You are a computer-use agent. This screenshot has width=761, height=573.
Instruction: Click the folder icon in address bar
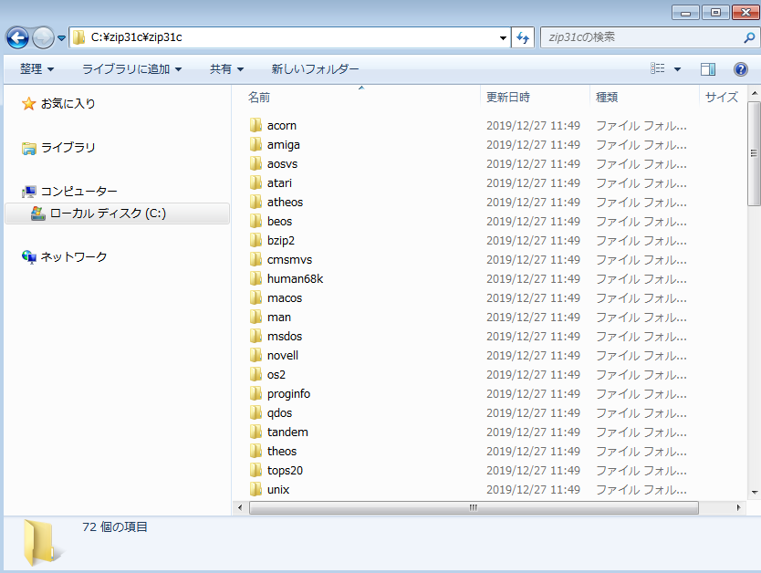[x=79, y=37]
